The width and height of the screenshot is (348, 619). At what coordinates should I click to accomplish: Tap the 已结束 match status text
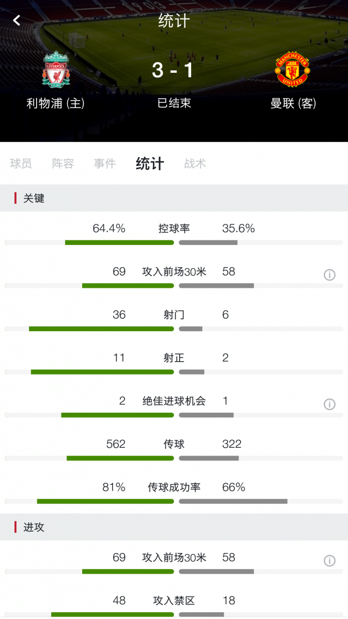[x=174, y=103]
